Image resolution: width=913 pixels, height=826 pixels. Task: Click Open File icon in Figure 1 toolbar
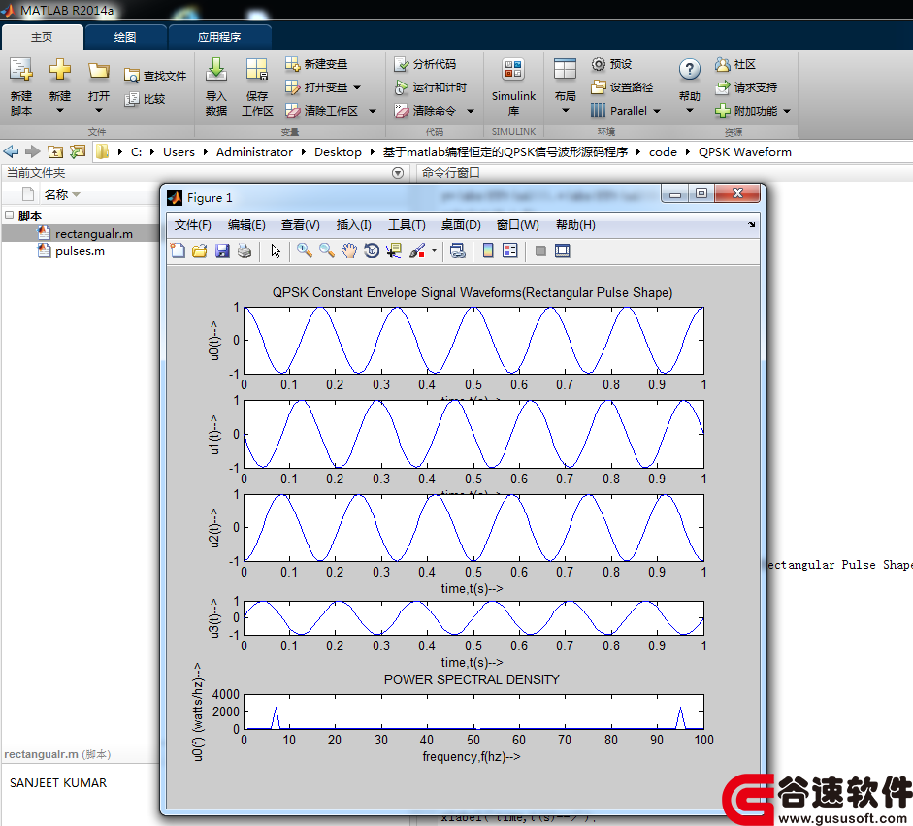(x=200, y=251)
